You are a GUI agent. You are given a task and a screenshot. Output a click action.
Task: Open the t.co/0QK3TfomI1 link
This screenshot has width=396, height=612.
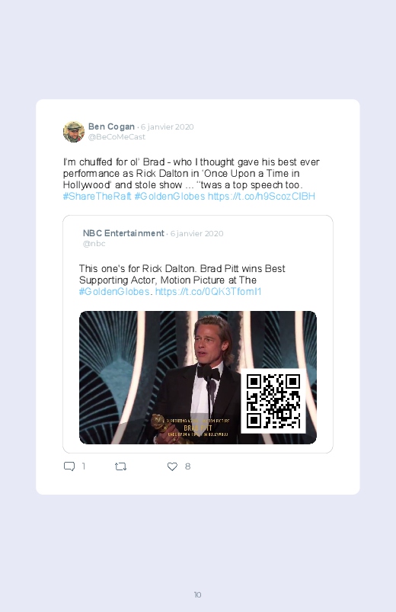(x=209, y=292)
